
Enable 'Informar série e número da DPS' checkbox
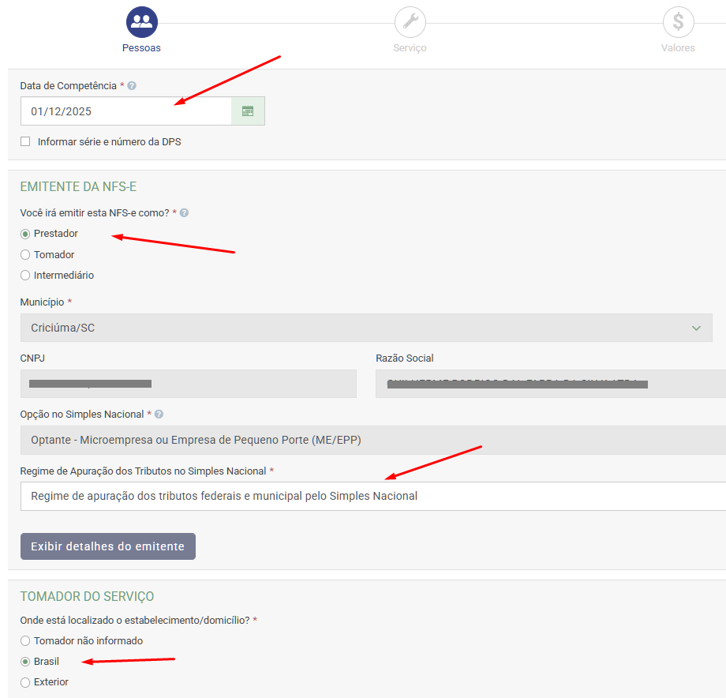pos(25,142)
